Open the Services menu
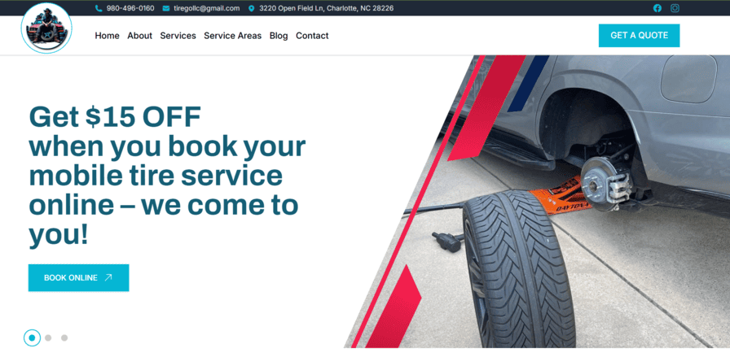 (178, 36)
